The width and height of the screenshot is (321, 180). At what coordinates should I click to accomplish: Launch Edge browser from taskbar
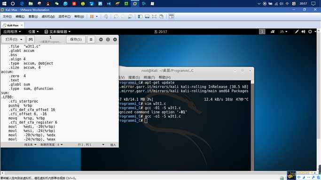[22, 3]
